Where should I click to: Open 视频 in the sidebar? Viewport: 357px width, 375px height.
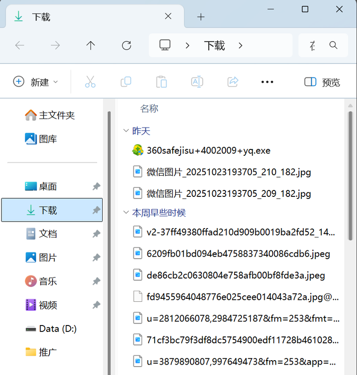point(41,305)
